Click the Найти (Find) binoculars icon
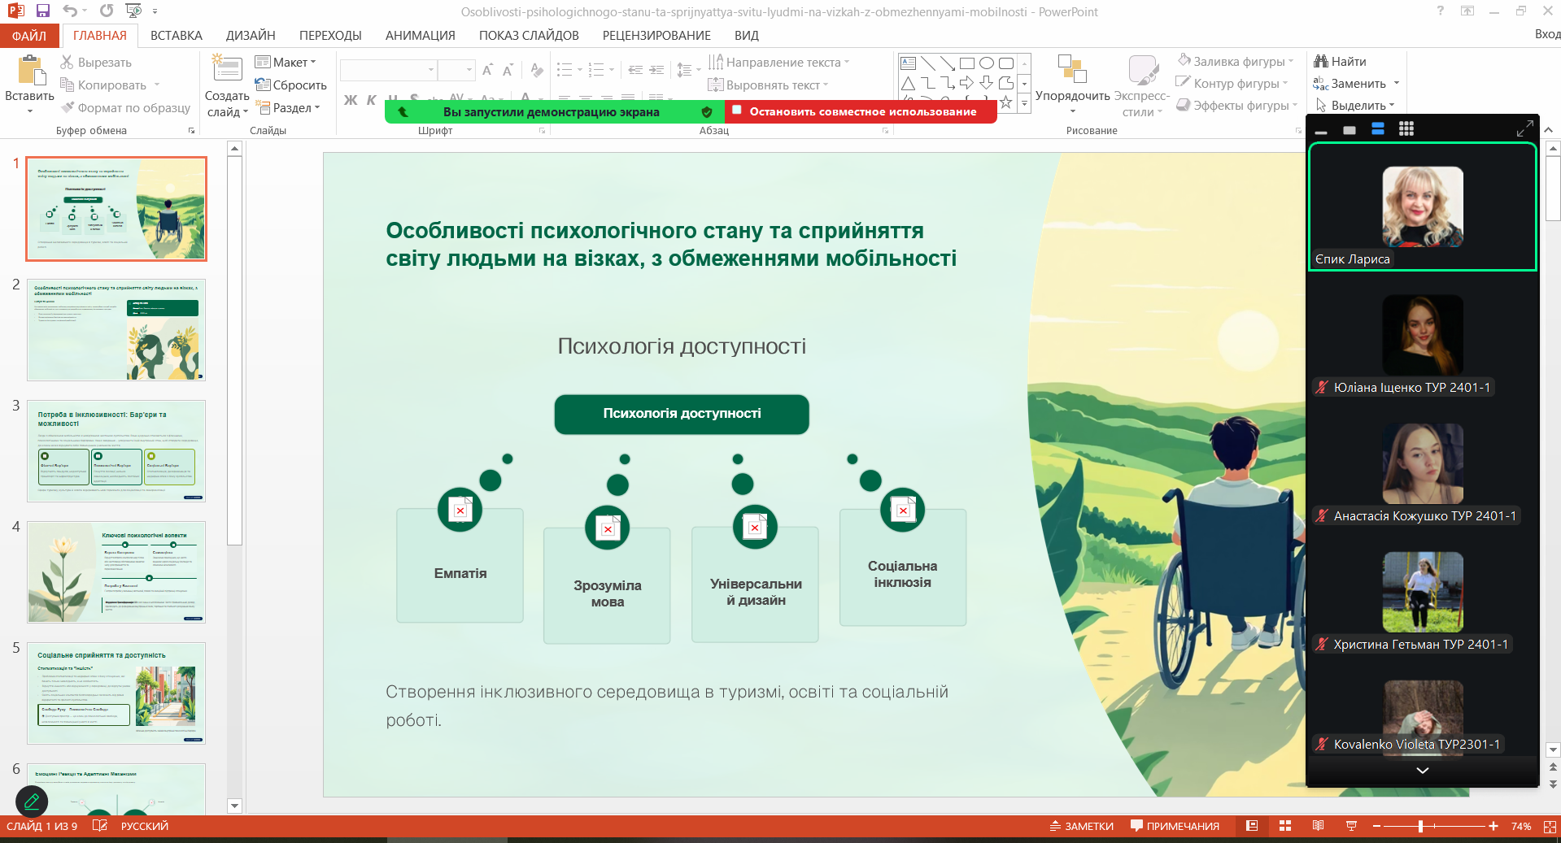The image size is (1561, 843). coord(1321,62)
